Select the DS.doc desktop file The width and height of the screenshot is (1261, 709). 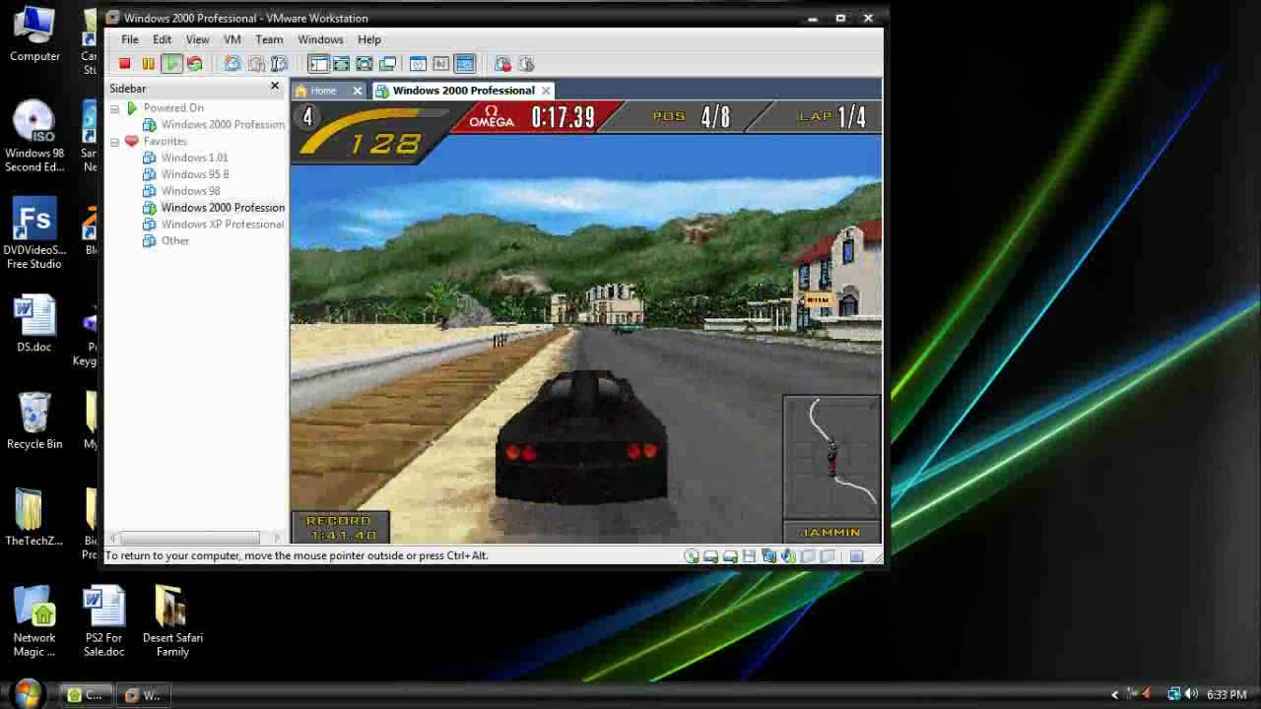tap(34, 325)
